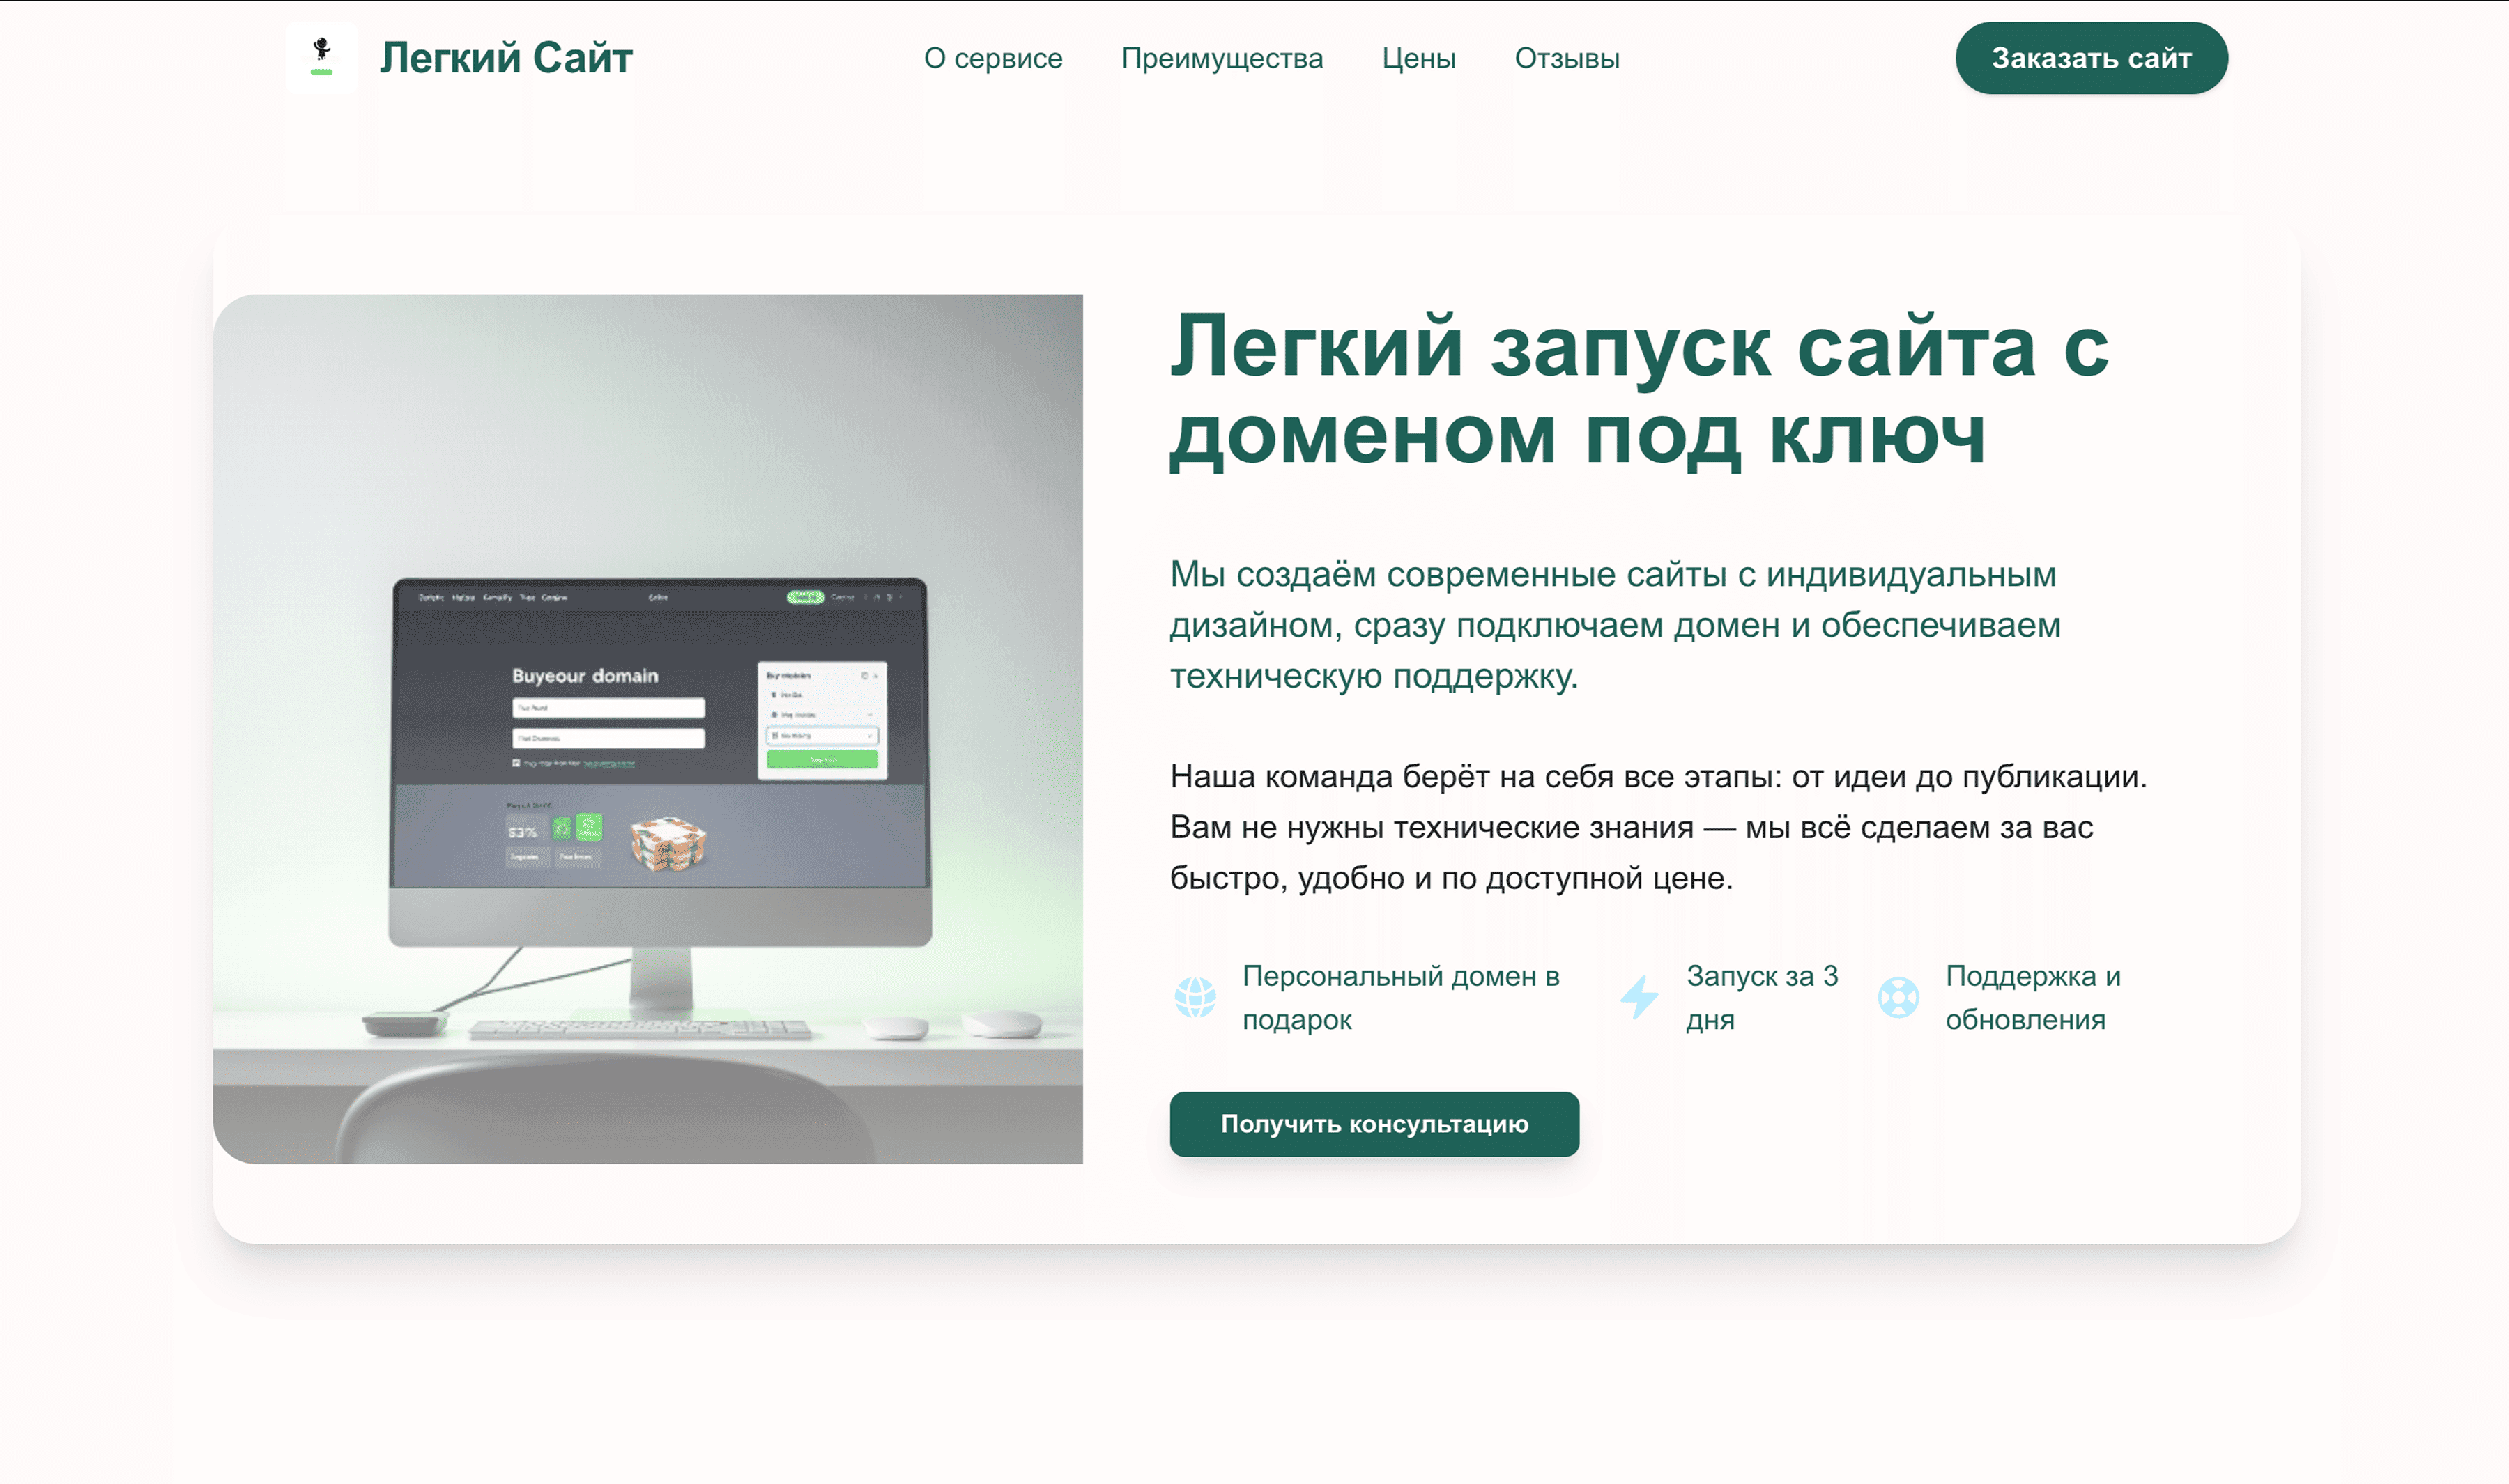Image resolution: width=2509 pixels, height=1484 pixels.
Task: Click the Персональный домен в подарок label
Action: 1400,997
